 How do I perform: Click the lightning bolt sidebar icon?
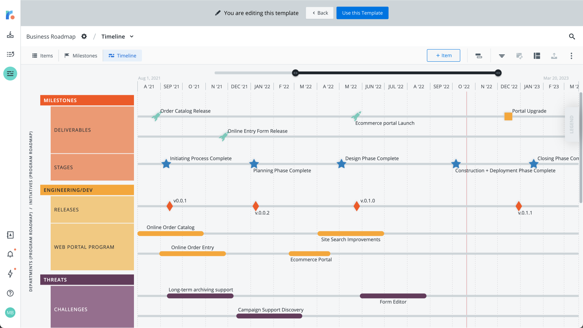(10, 274)
